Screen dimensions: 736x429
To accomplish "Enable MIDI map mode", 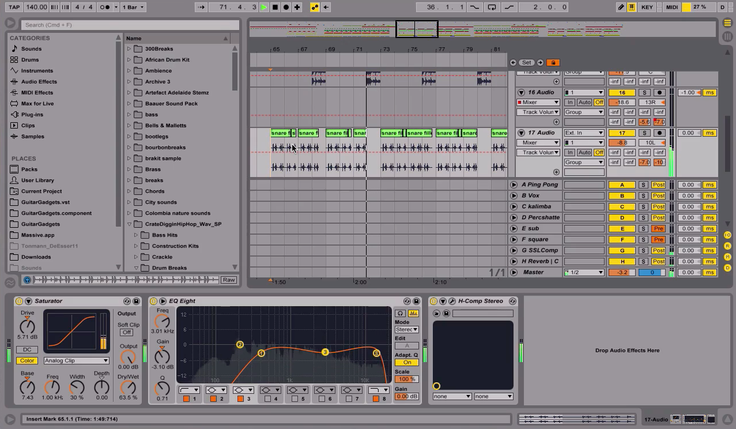I will [672, 7].
